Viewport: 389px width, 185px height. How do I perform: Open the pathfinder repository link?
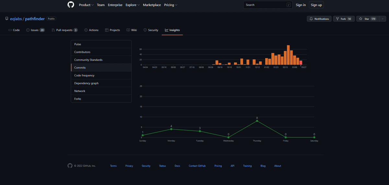coord(35,19)
